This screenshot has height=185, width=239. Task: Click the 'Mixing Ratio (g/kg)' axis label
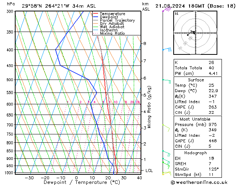(149, 107)
